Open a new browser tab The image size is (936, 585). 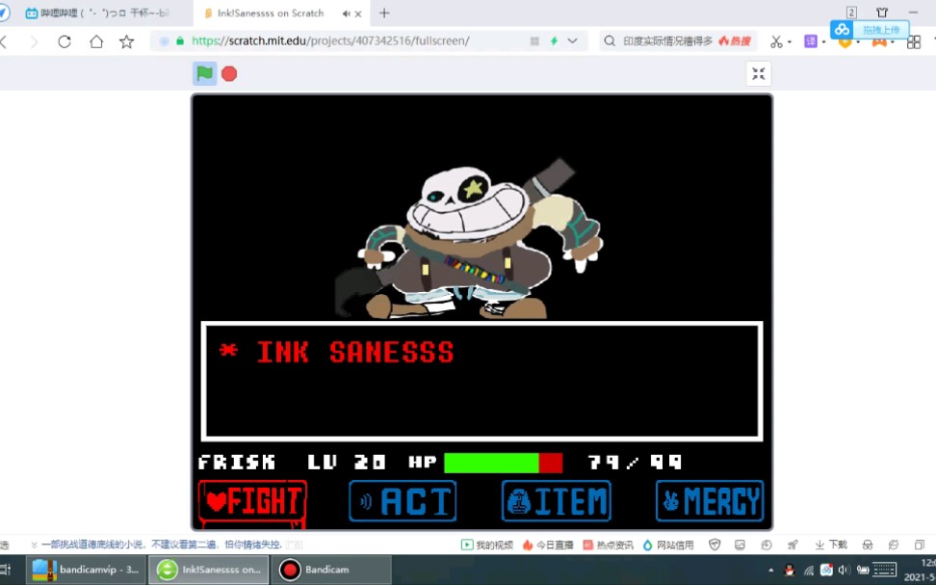click(384, 13)
